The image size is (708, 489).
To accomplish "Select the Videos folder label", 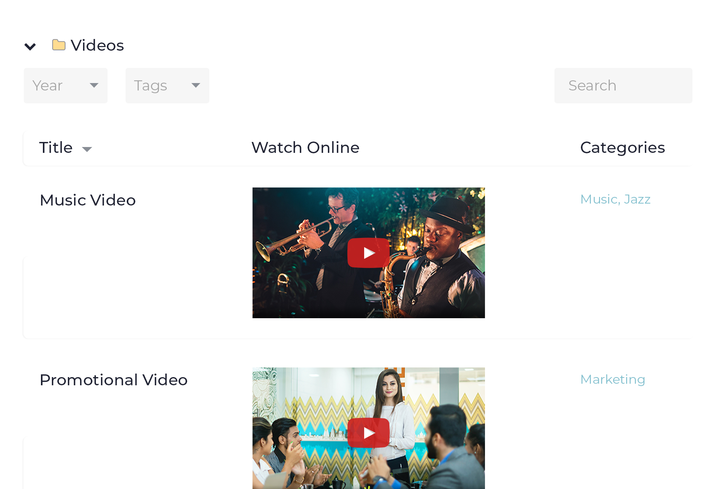I will [x=97, y=46].
